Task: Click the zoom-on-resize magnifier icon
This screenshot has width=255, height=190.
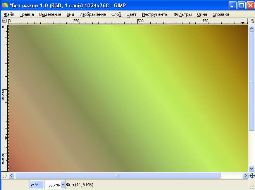Action: pyautogui.click(x=252, y=21)
